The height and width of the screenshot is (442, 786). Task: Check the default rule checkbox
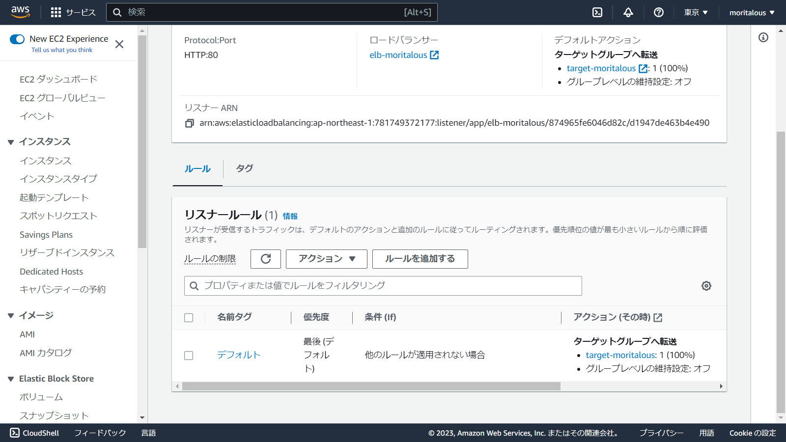189,355
